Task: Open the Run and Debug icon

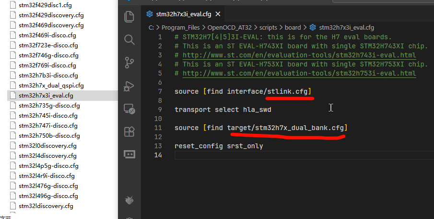Action: pyautogui.click(x=129, y=86)
